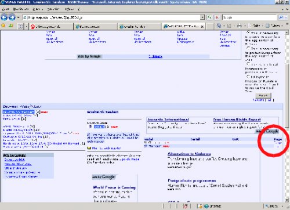Open the Quick Tabs list arrow
The image size is (290, 210).
coord(26,26)
